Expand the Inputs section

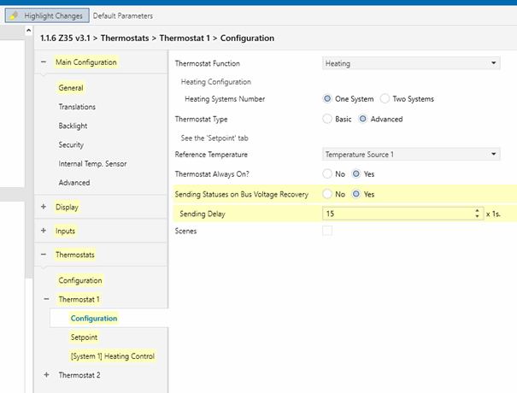tap(44, 231)
